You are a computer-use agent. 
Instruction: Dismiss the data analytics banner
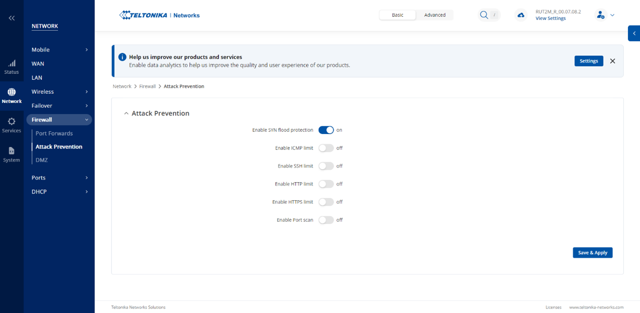point(613,61)
